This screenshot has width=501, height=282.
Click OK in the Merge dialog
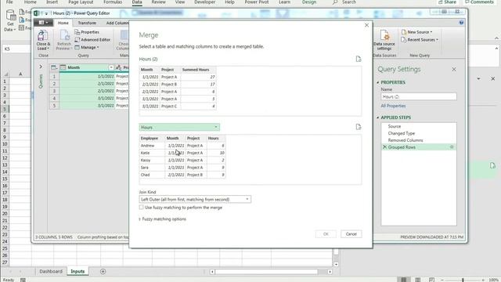[x=326, y=234]
